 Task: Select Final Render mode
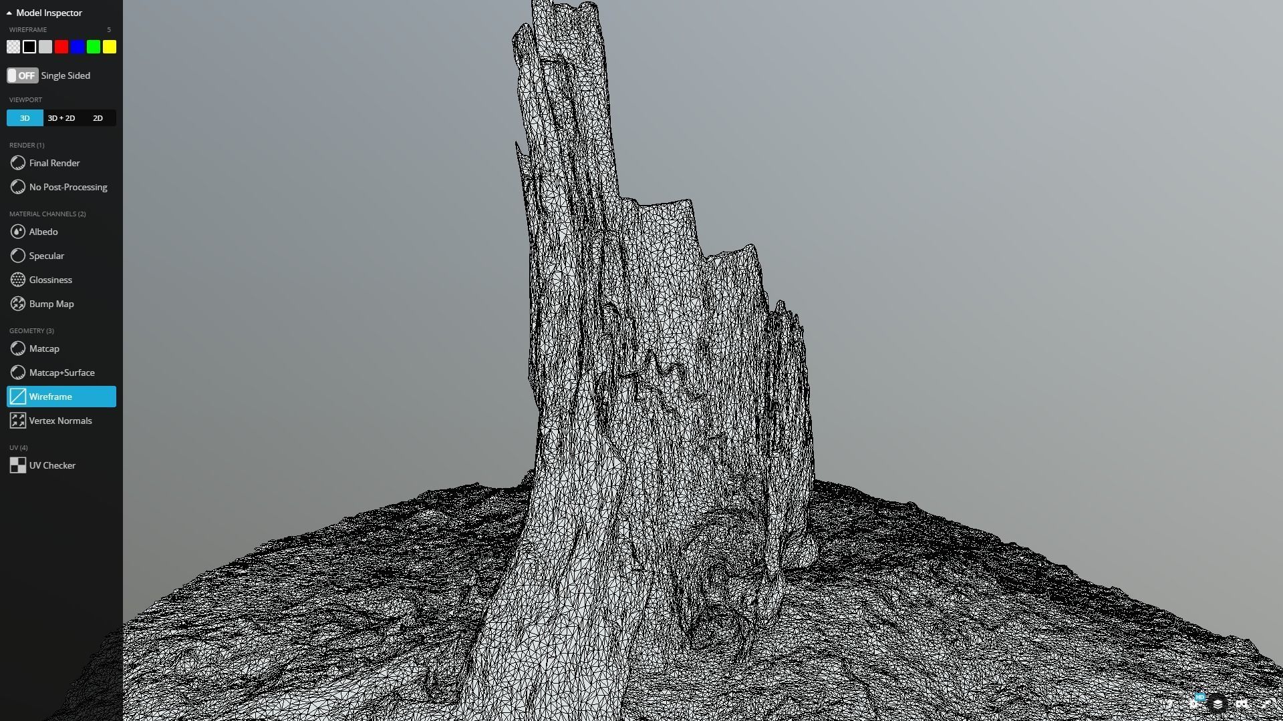pos(61,163)
